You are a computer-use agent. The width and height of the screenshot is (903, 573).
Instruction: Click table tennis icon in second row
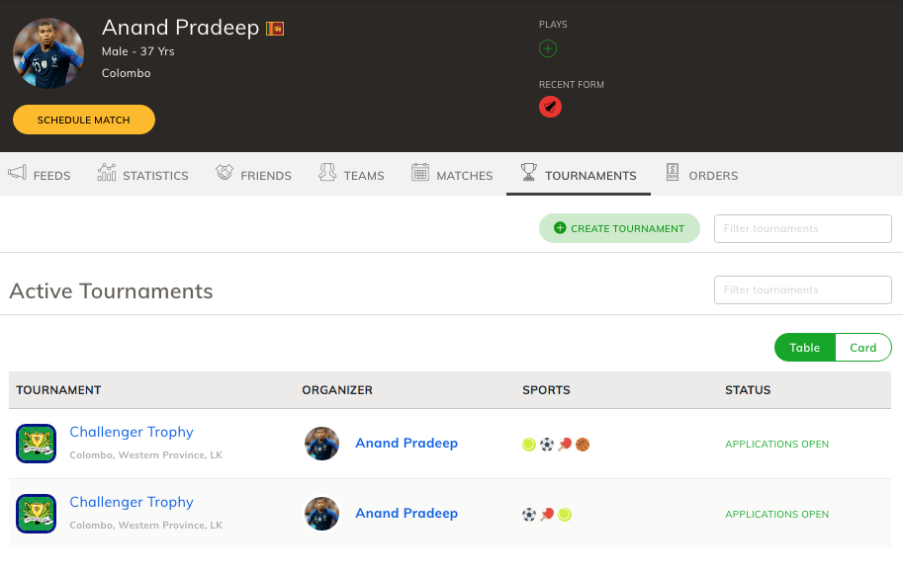547,515
